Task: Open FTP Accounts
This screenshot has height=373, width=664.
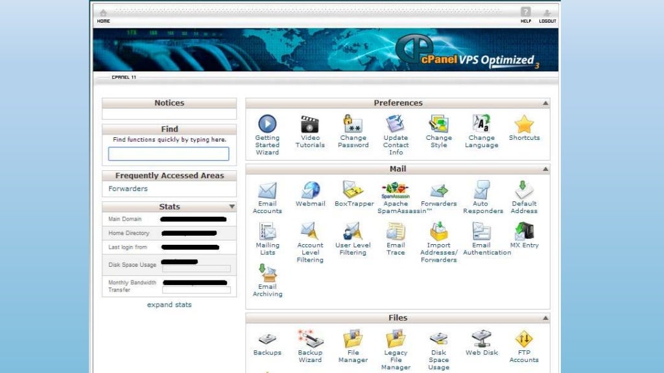Action: (x=524, y=346)
